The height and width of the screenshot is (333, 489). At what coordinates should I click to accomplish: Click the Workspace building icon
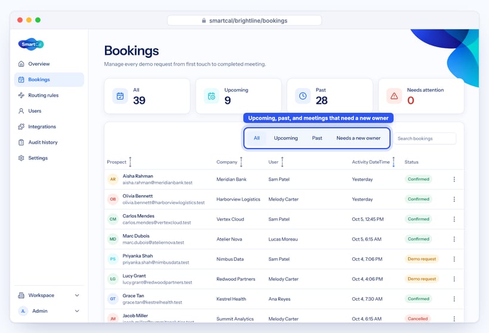(21, 295)
